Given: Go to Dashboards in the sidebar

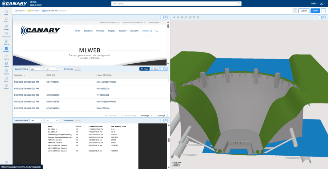Looking at the screenshot, I should 6,34.
